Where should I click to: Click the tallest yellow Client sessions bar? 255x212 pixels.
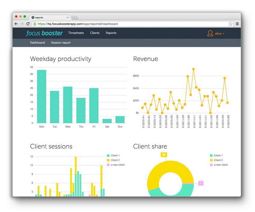76,165
